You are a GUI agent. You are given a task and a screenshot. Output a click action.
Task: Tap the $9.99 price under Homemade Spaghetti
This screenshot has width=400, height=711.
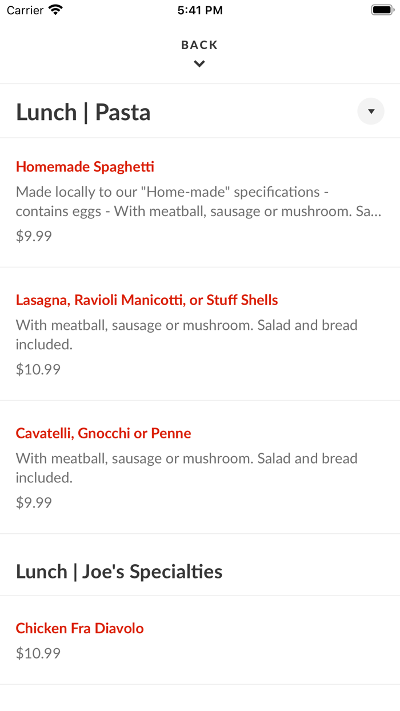click(33, 235)
